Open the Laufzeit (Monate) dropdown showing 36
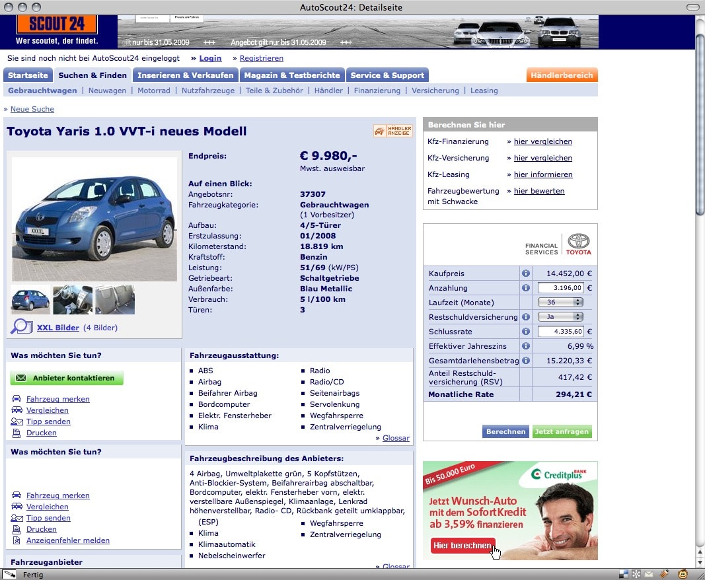705x580 pixels. click(560, 302)
